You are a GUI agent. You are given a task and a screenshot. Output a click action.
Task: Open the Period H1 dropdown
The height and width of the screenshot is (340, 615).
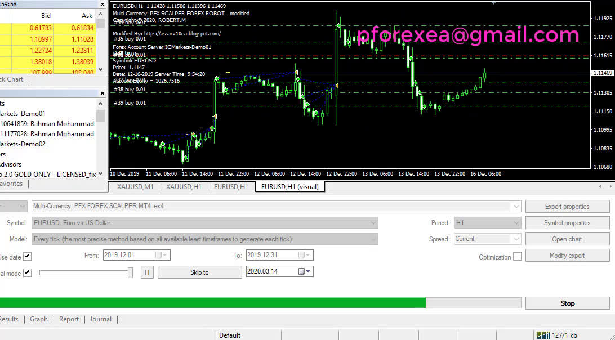click(516, 223)
